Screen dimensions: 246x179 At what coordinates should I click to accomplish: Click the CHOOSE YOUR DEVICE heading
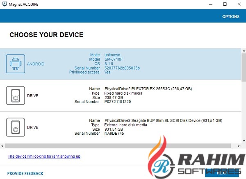pyautogui.click(x=46, y=35)
